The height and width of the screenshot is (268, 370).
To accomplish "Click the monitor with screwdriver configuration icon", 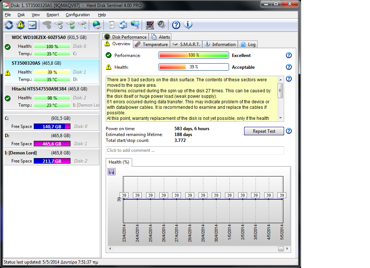I will 150,25.
